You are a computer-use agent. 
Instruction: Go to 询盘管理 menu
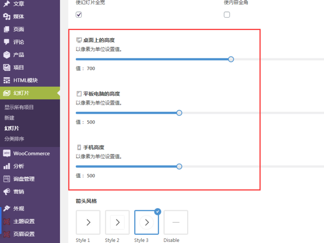[30, 179]
